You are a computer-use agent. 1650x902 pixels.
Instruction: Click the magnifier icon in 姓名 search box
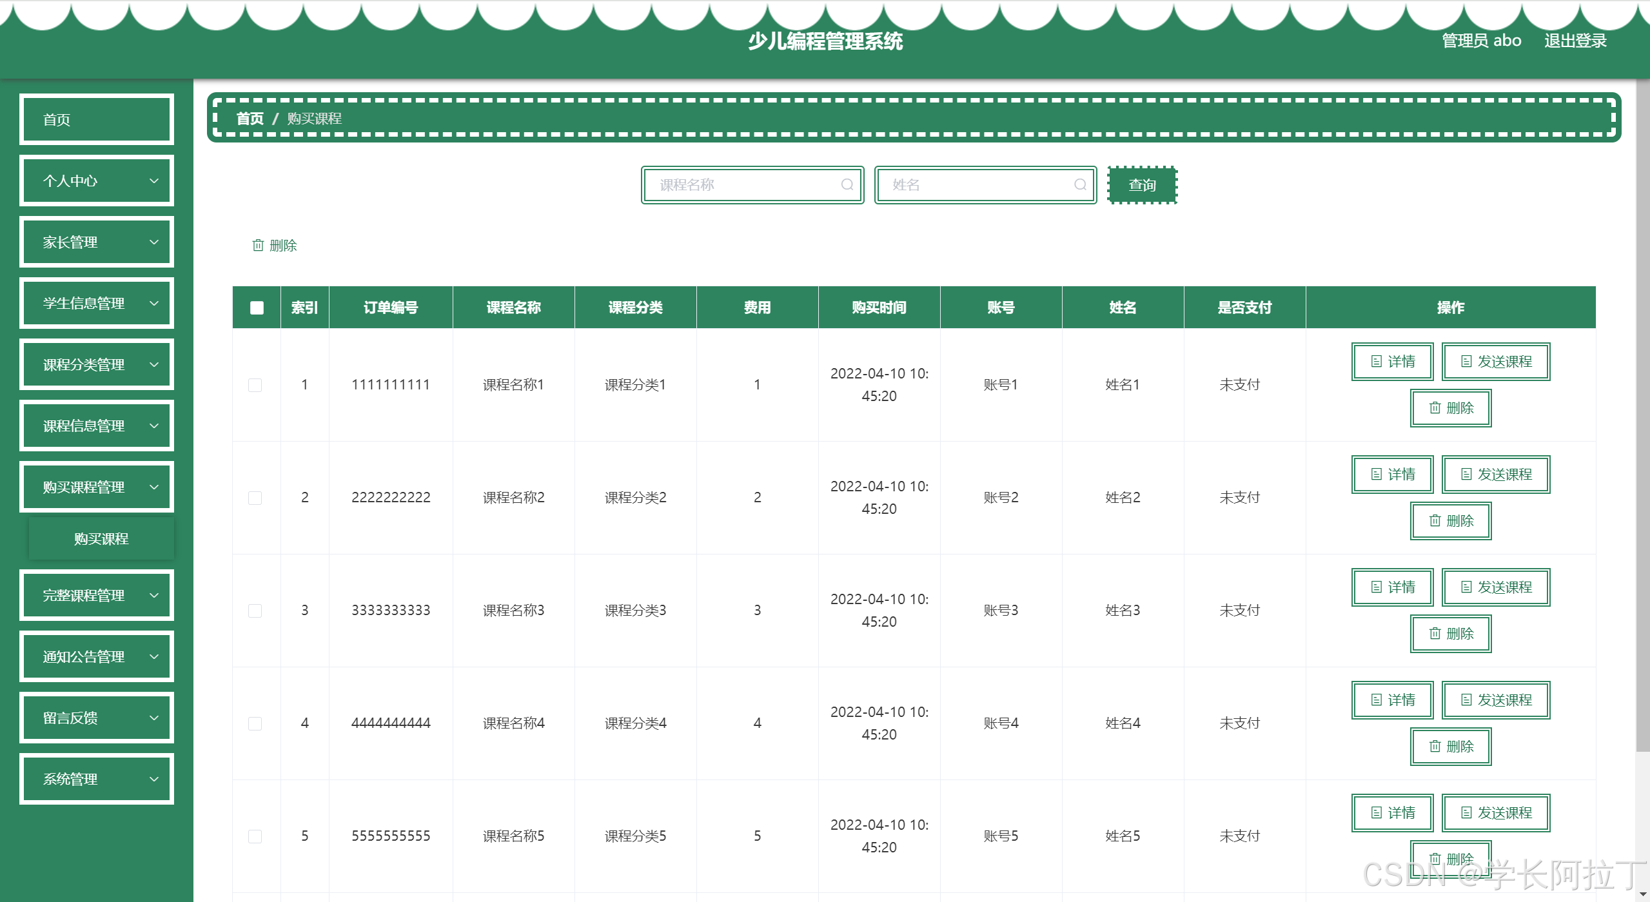click(x=1080, y=185)
